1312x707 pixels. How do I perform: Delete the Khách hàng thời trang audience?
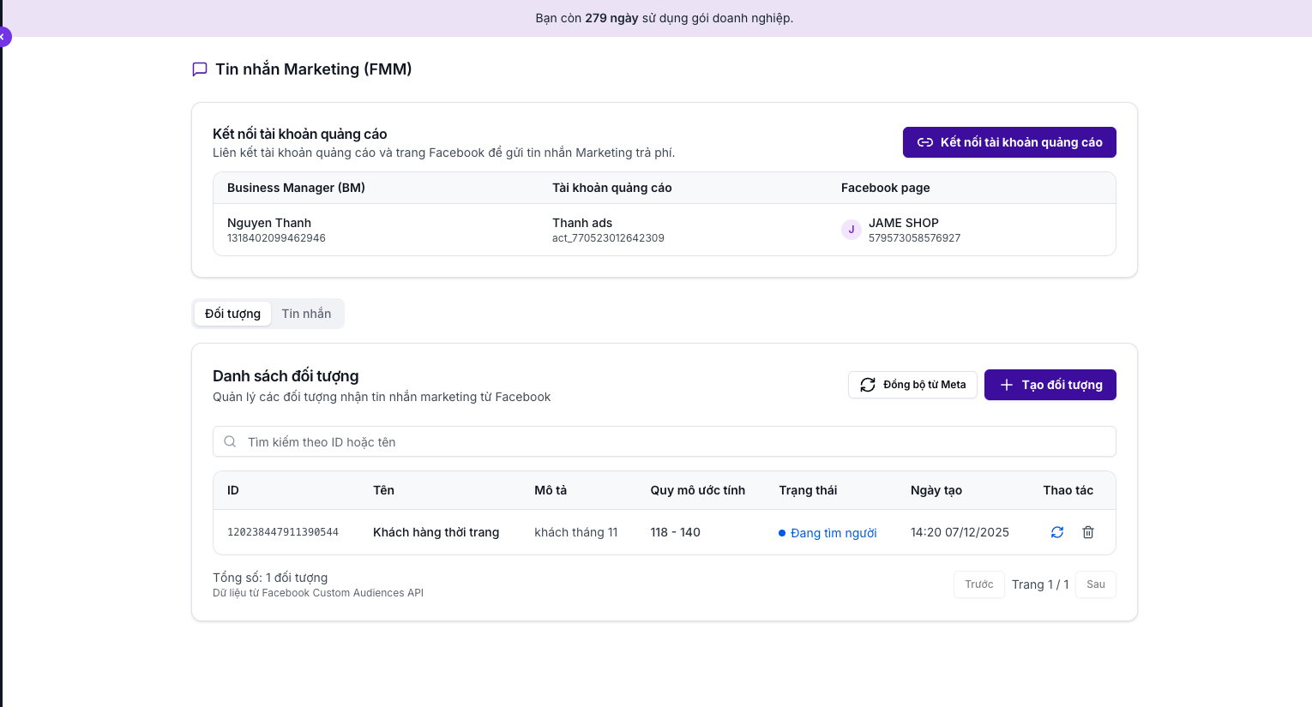(x=1088, y=532)
